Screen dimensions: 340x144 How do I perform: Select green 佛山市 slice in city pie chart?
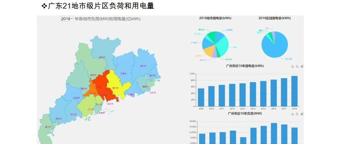(212, 36)
